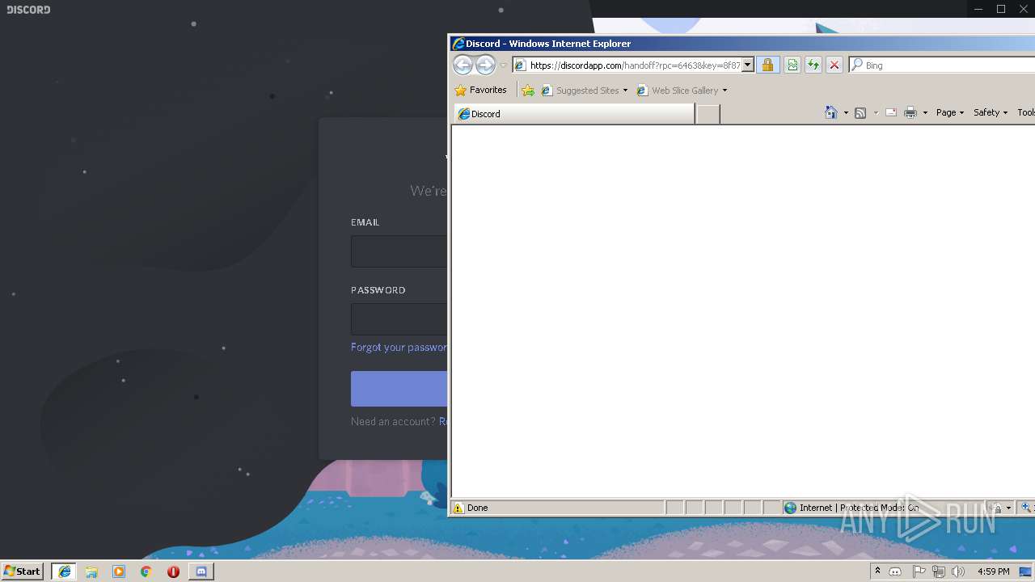This screenshot has width=1035, height=582.
Task: Open Windows Media Player in taskbar
Action: [119, 571]
